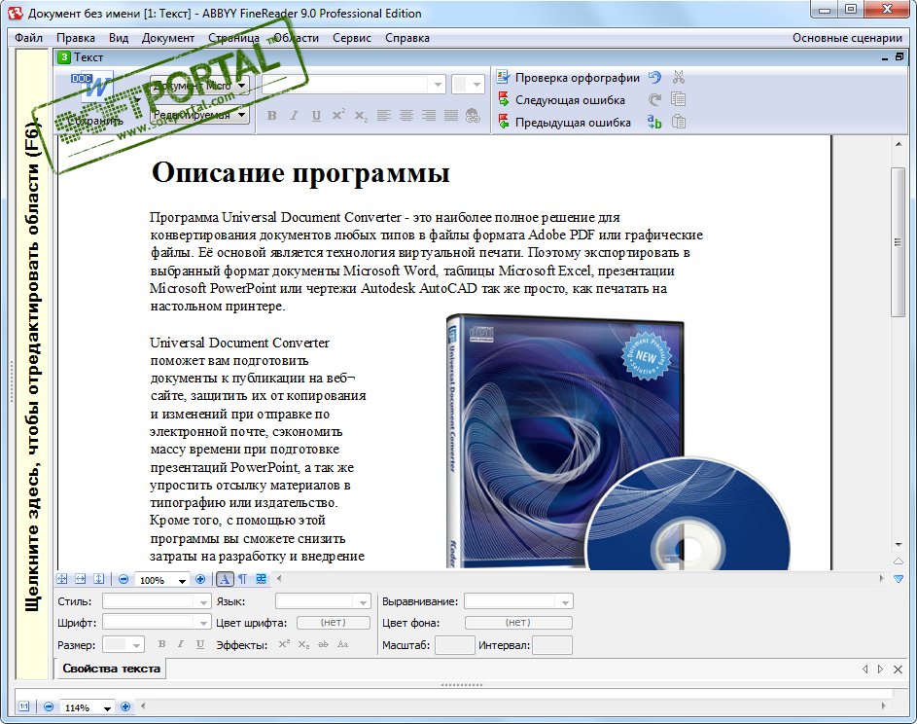This screenshot has height=724, width=917.
Task: Open the Вид menu
Action: tap(119, 37)
